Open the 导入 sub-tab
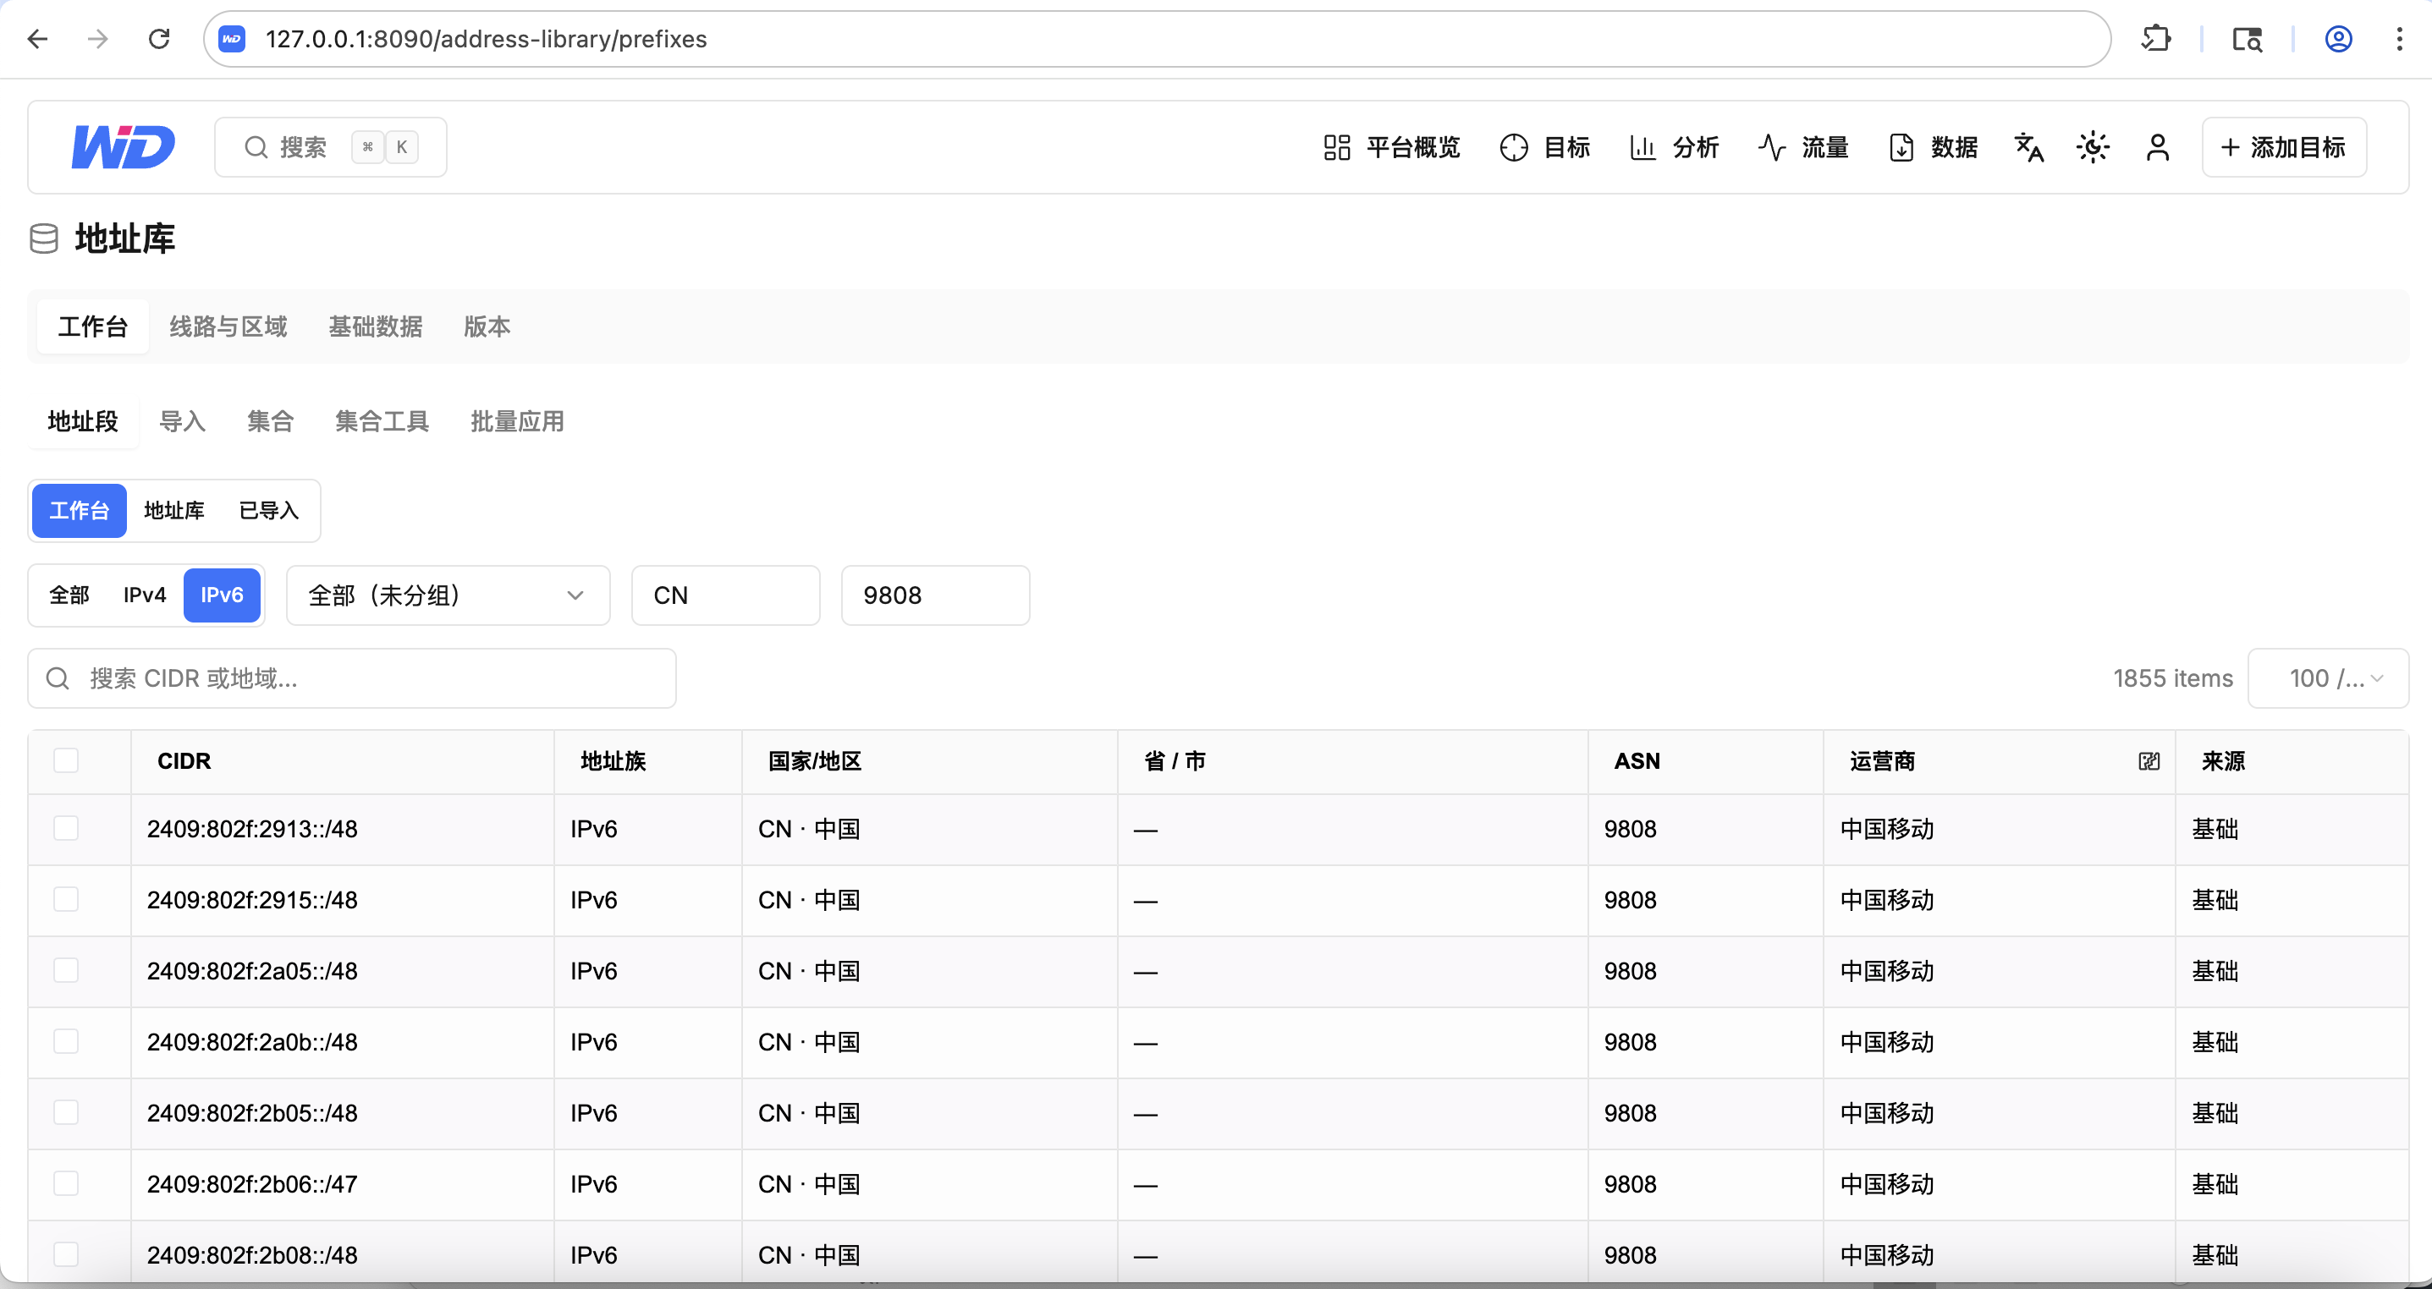2432x1289 pixels. coord(182,422)
